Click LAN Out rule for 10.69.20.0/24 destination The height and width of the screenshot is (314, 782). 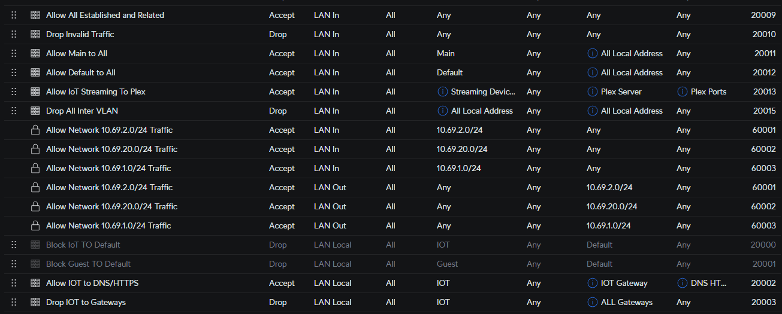112,206
